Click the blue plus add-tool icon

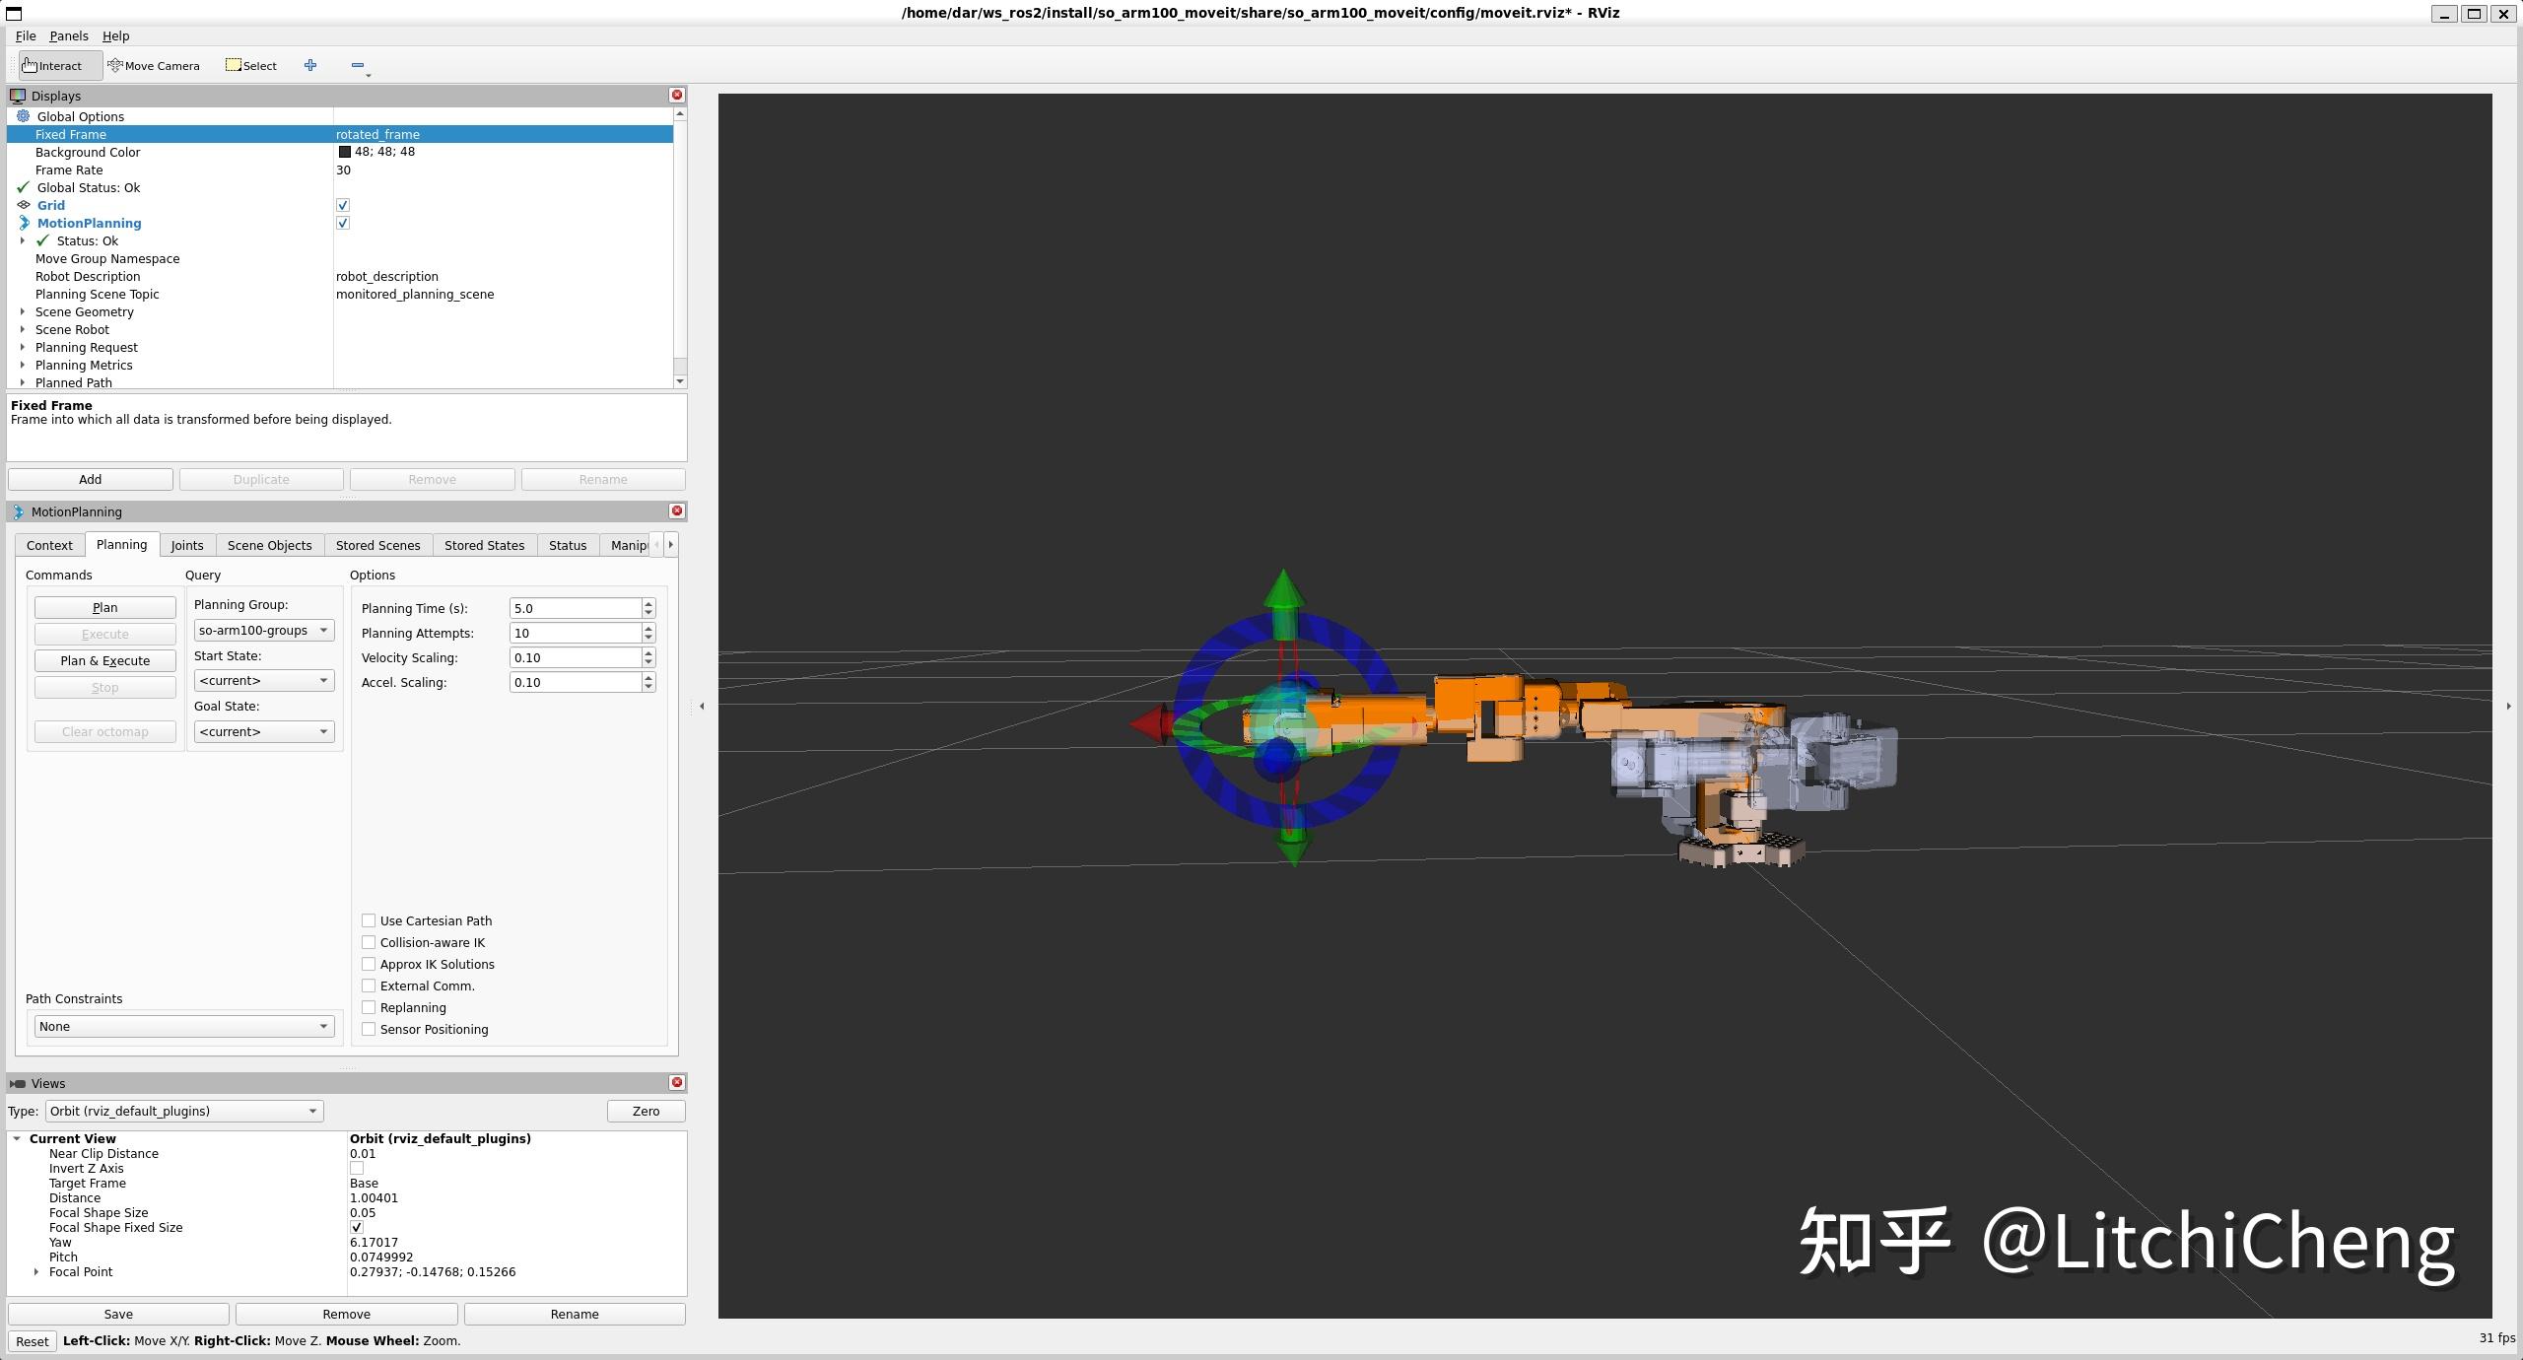[x=310, y=65]
